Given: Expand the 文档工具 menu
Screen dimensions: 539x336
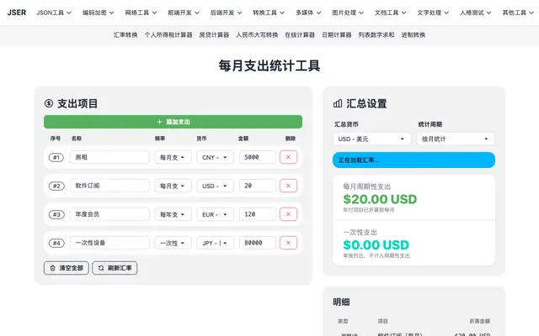Looking at the screenshot, I should 390,13.
